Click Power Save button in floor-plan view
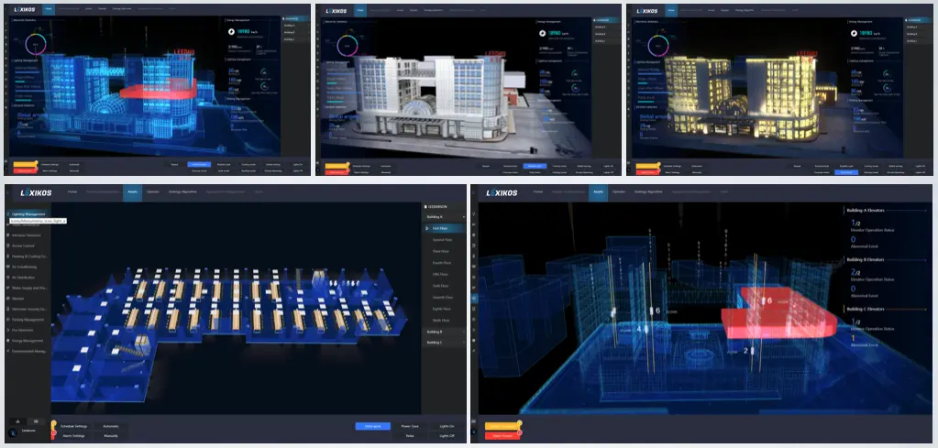The height and width of the screenshot is (448, 938). pyautogui.click(x=410, y=427)
